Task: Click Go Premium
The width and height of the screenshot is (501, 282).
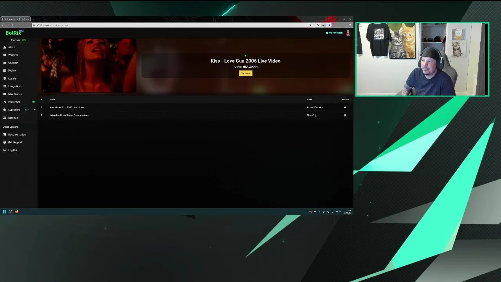Action: coord(334,33)
